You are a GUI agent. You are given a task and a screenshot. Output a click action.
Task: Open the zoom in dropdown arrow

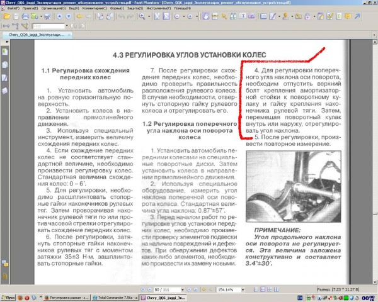tap(197, 16)
